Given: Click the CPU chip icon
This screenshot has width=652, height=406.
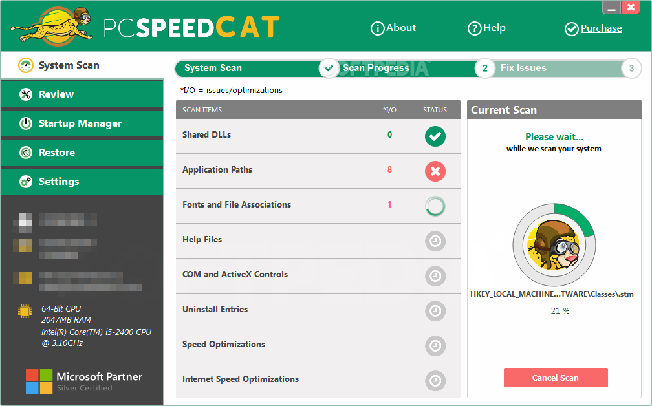Looking at the screenshot, I should pos(25,311).
